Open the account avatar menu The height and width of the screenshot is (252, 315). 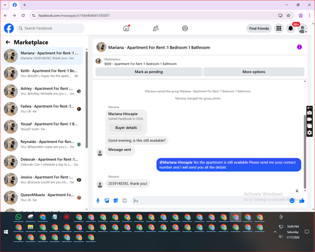(x=302, y=28)
